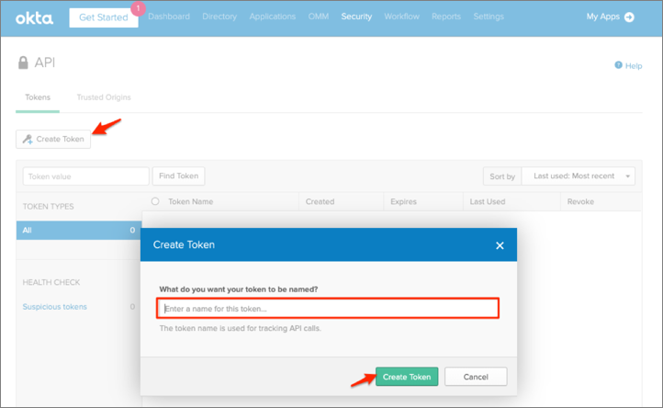Select the token table header checkbox
This screenshot has height=408, width=663.
point(155,201)
